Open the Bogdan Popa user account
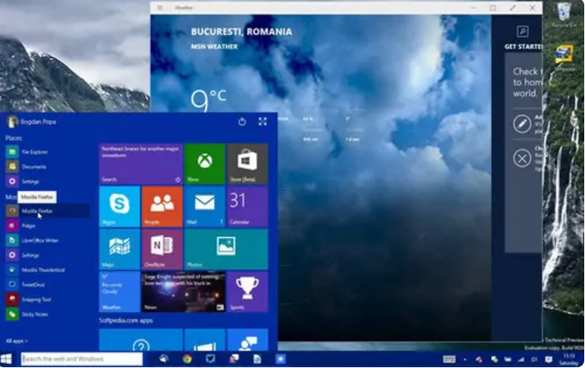Screen dimensions: 585x368 click(x=31, y=121)
